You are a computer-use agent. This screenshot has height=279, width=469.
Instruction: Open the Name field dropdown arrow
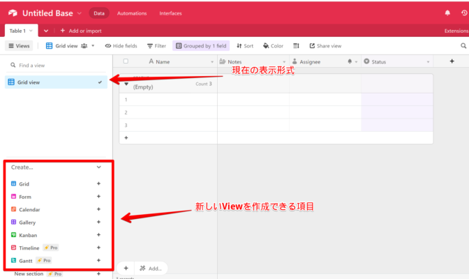point(212,62)
